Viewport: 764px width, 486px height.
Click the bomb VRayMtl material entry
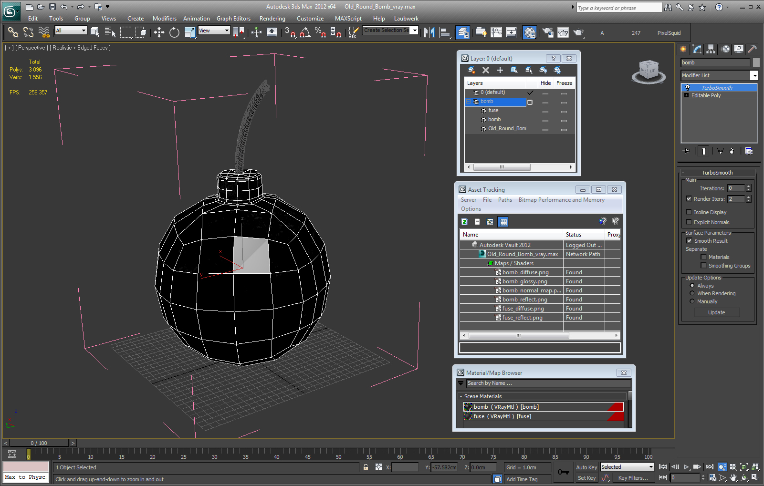pyautogui.click(x=544, y=407)
